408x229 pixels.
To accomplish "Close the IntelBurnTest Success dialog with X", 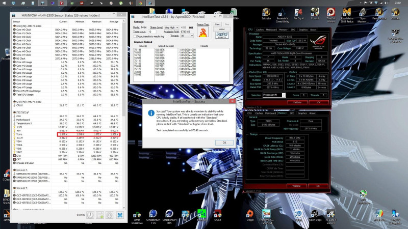I will coord(233,101).
